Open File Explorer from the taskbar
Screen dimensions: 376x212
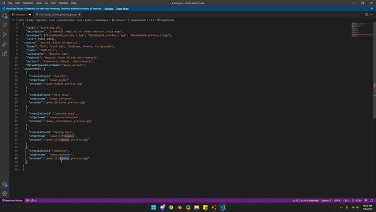tap(197, 207)
